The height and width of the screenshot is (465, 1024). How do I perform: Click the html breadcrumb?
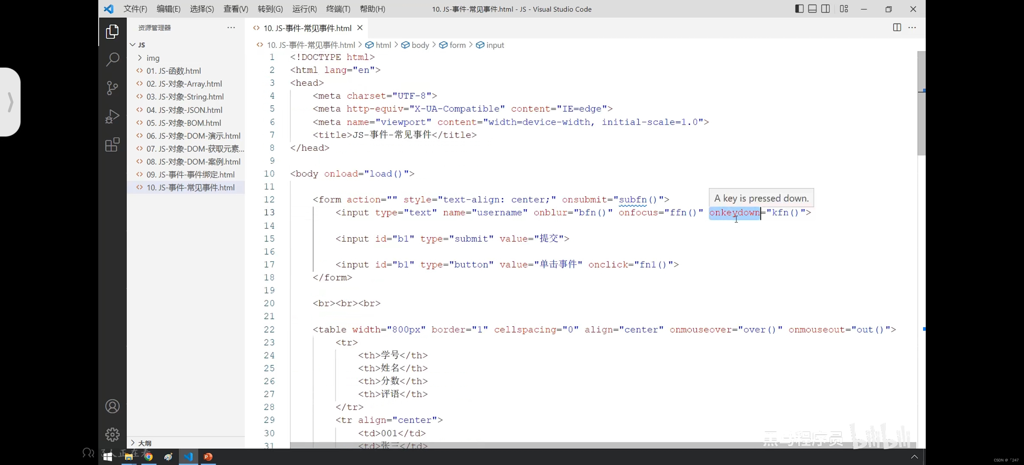pyautogui.click(x=379, y=45)
